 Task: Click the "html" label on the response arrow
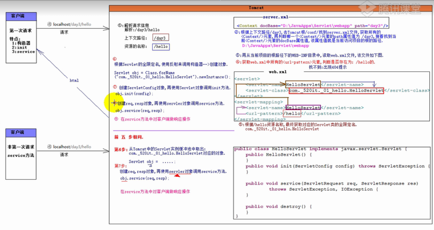(74, 81)
